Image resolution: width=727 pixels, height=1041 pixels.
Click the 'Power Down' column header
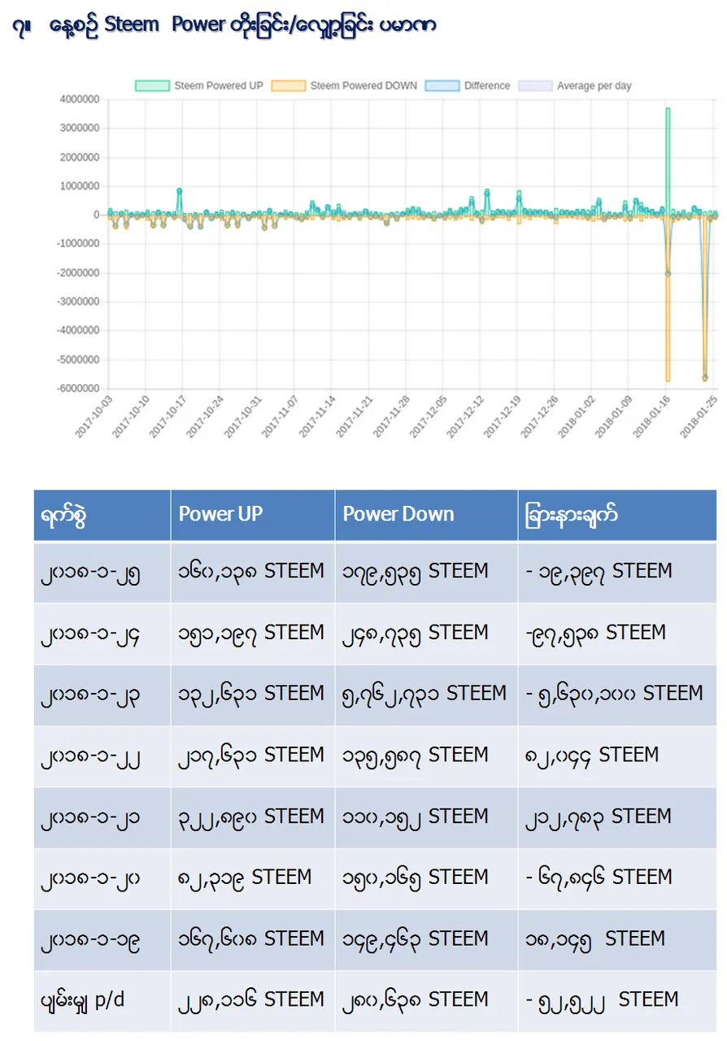point(426,516)
